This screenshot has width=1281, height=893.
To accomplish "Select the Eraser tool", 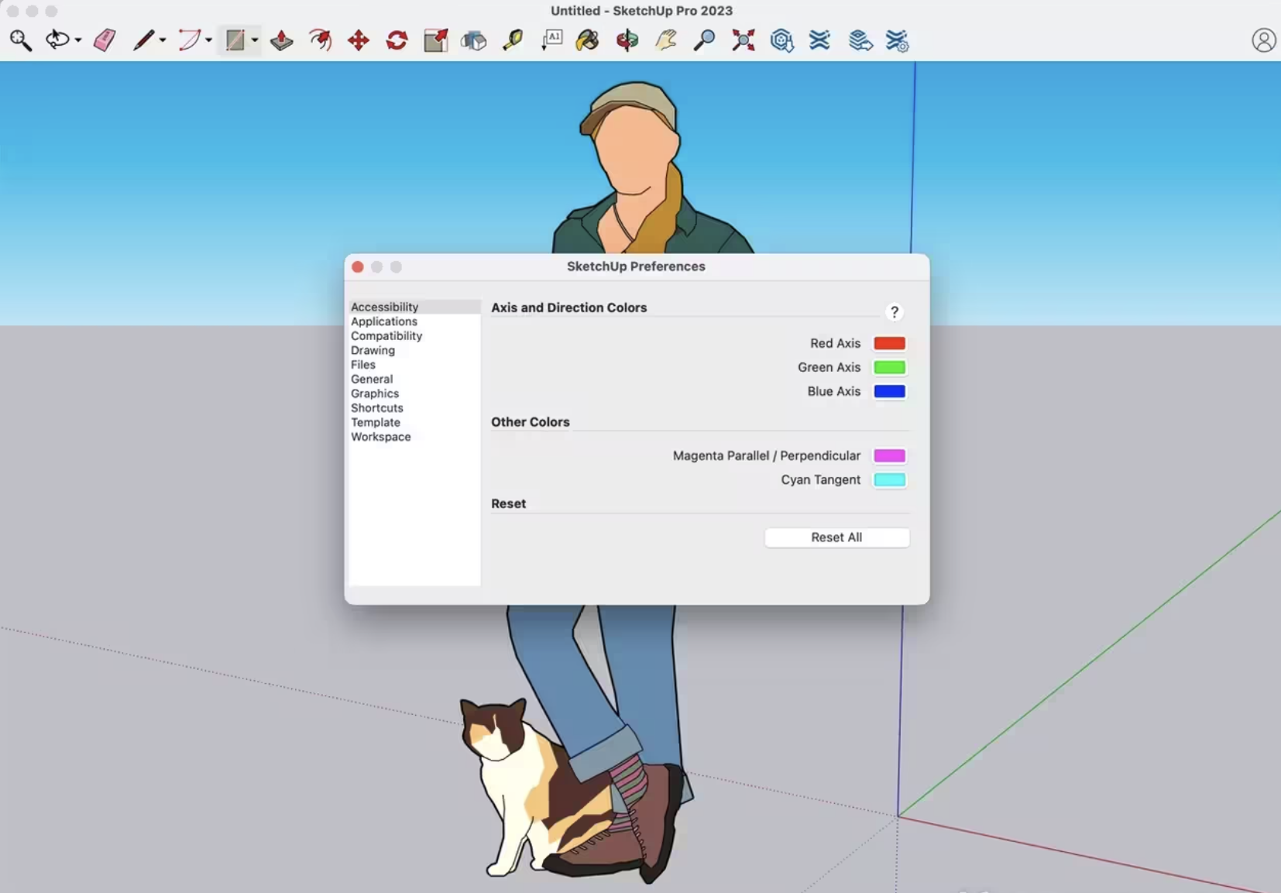I will click(105, 40).
